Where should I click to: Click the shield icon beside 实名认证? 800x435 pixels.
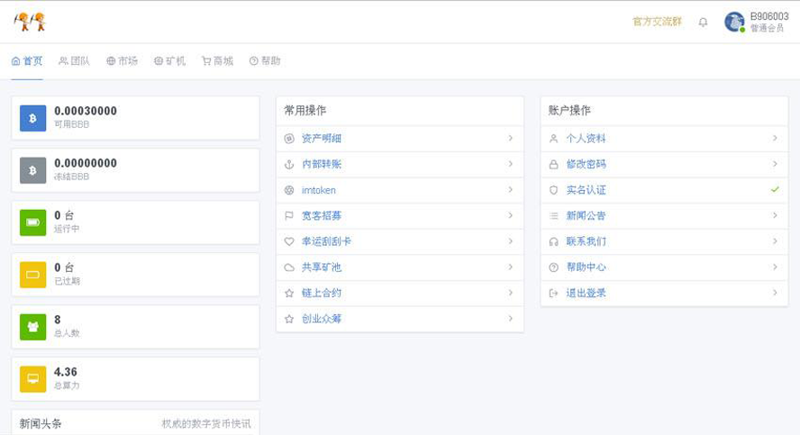[553, 190]
